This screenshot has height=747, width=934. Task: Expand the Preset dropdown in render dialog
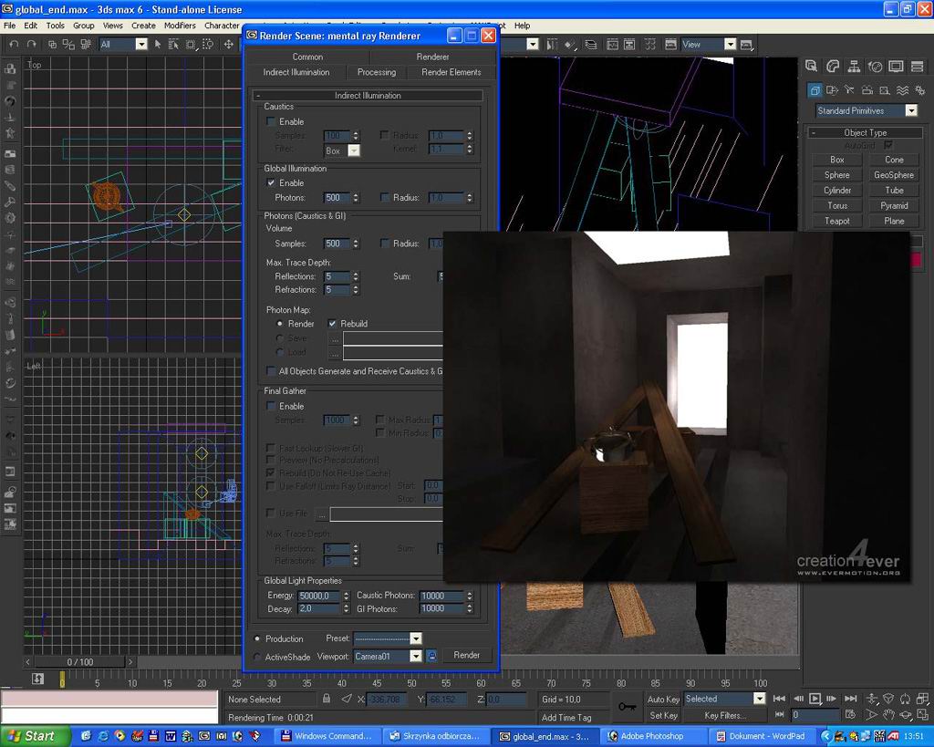pos(415,638)
